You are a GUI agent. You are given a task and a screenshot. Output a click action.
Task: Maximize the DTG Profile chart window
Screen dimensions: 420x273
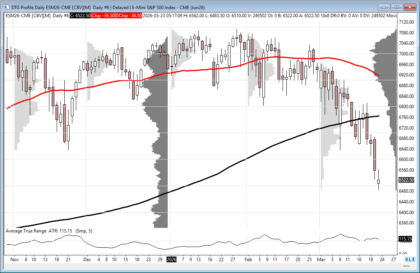[x=397, y=7]
